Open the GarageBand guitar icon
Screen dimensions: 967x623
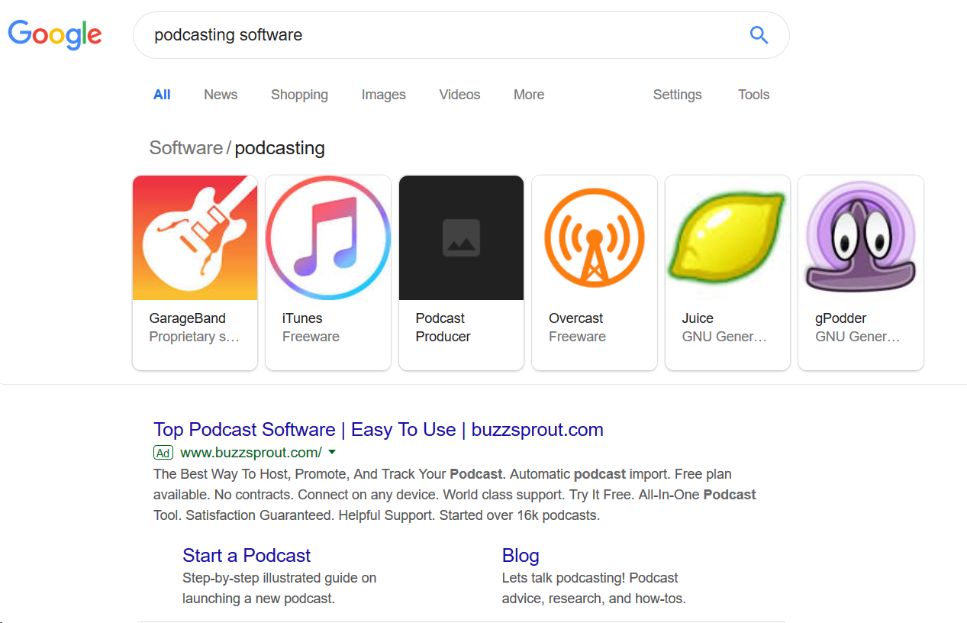195,237
